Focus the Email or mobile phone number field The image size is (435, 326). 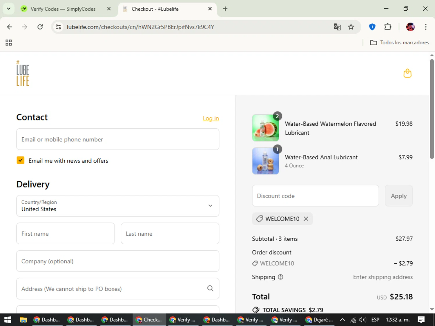(118, 139)
